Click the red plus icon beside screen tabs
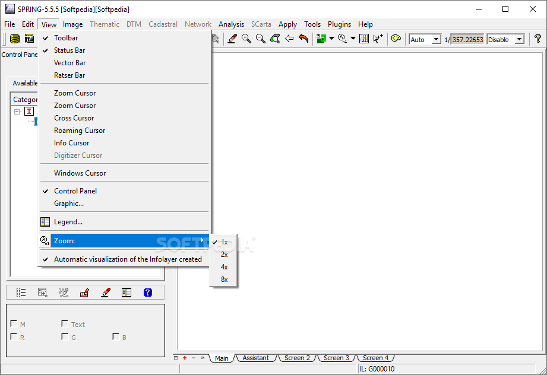Viewport: 547px width, 375px height. 185,358
